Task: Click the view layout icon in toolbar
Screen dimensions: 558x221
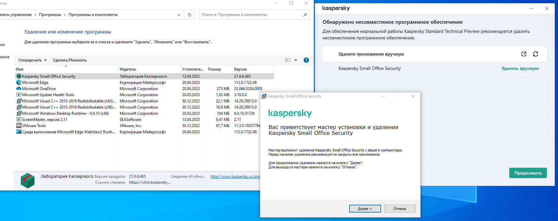Action: click(288, 60)
